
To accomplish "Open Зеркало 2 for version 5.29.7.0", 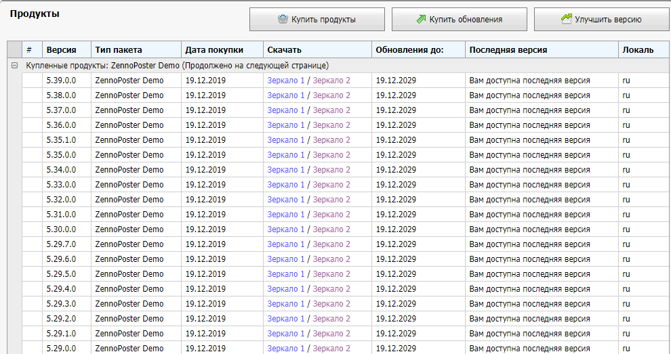I will tap(331, 244).
